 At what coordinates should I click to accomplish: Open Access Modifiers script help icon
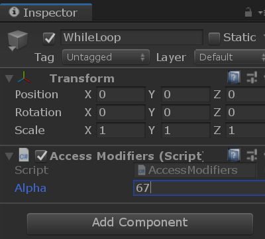click(234, 155)
